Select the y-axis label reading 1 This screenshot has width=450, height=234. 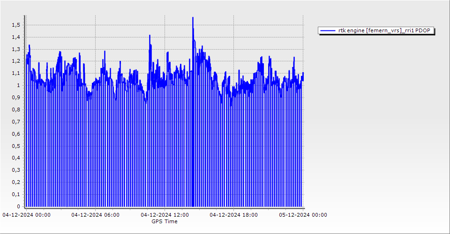[x=20, y=85]
